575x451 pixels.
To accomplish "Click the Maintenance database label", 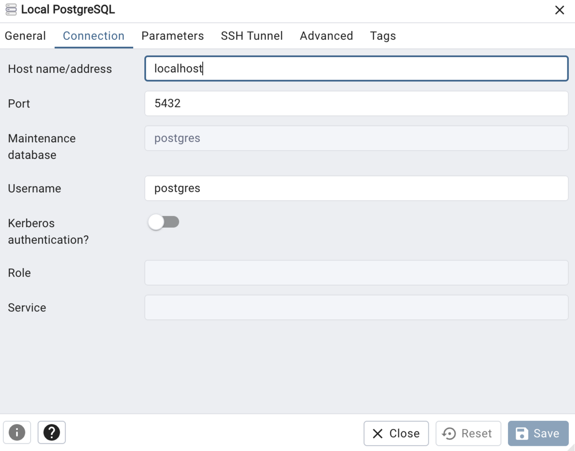I will (42, 147).
